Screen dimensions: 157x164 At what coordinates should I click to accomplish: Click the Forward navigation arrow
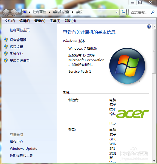pos(14,12)
